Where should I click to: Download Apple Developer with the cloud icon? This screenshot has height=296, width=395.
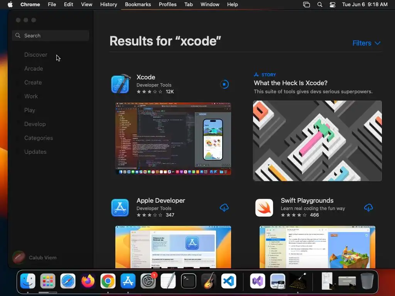point(224,208)
